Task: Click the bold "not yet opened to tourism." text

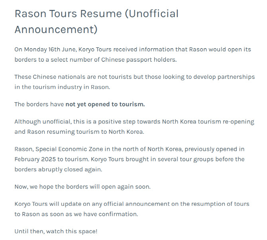Action: (x=105, y=104)
